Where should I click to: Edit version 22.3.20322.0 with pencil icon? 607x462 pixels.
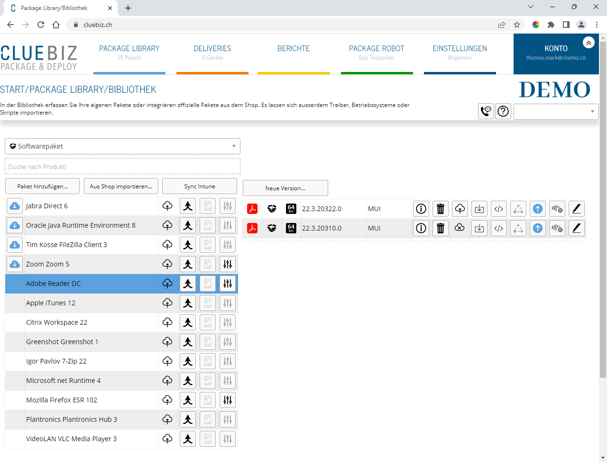[577, 209]
